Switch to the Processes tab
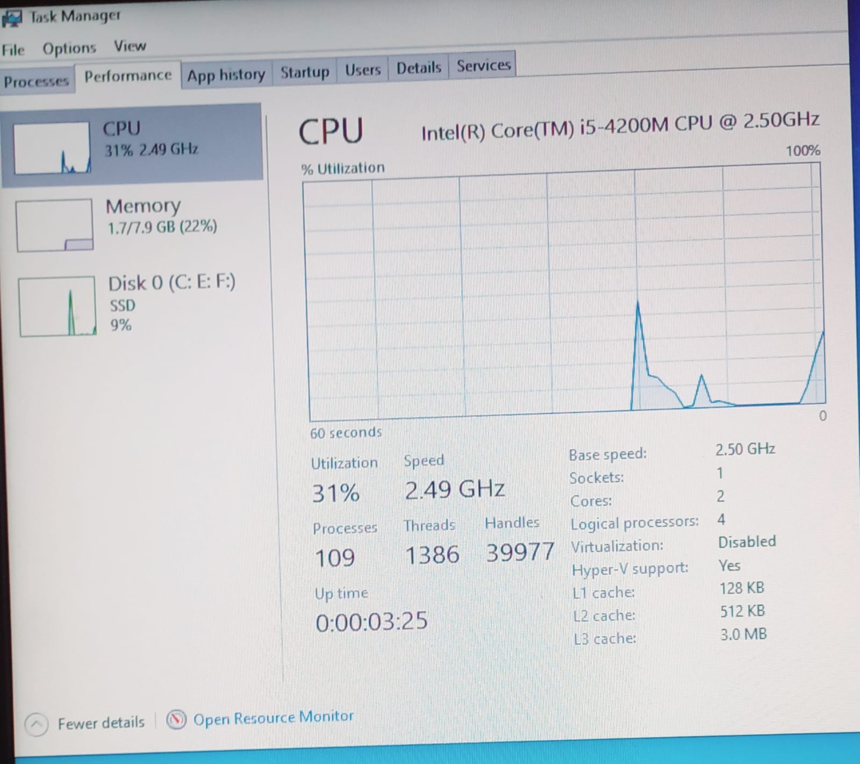This screenshot has width=860, height=764. [36, 82]
